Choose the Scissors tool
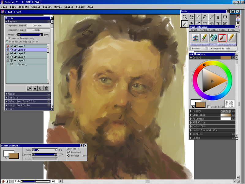This screenshot has height=184, width=245. tap(225, 23)
